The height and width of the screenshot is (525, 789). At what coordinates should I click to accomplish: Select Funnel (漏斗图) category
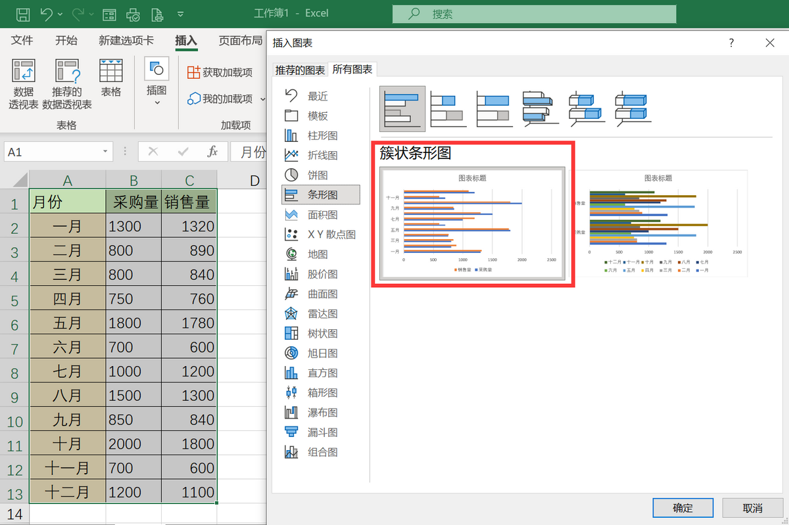321,432
